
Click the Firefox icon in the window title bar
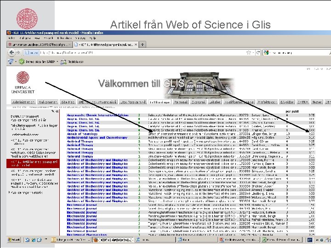(x=9, y=33)
